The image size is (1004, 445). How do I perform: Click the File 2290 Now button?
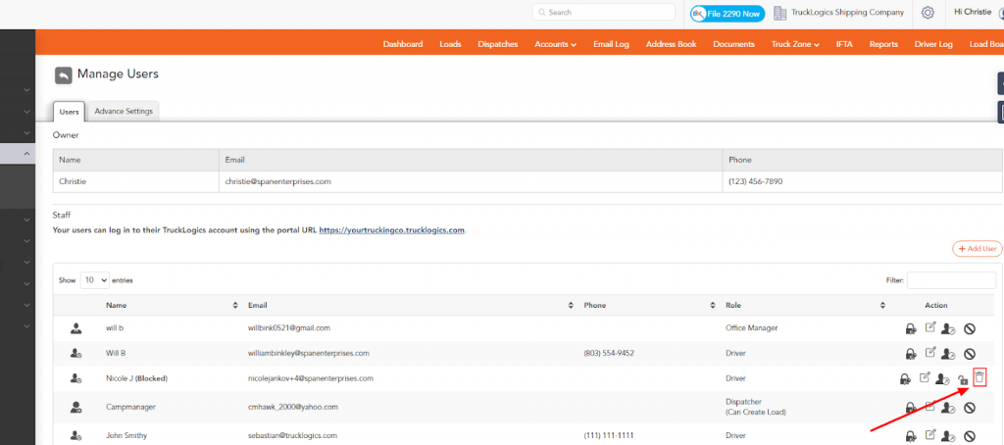728,13
